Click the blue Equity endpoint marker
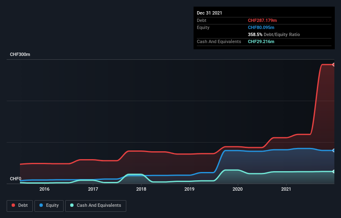Image resolution: width=341 pixels, height=218 pixels. click(334, 150)
